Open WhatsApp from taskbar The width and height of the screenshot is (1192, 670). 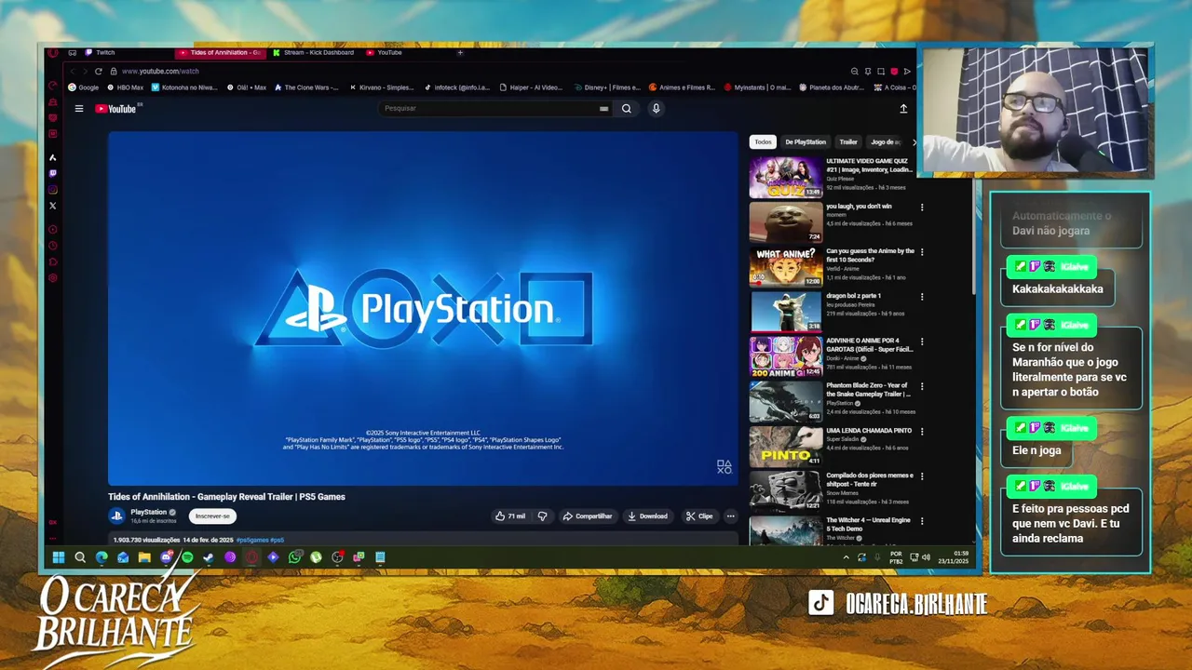pos(294,557)
